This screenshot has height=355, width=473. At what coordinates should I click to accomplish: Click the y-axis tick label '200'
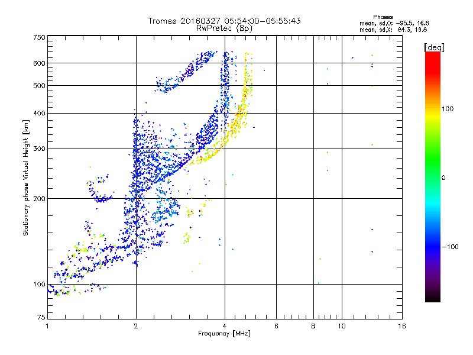[x=40, y=199]
